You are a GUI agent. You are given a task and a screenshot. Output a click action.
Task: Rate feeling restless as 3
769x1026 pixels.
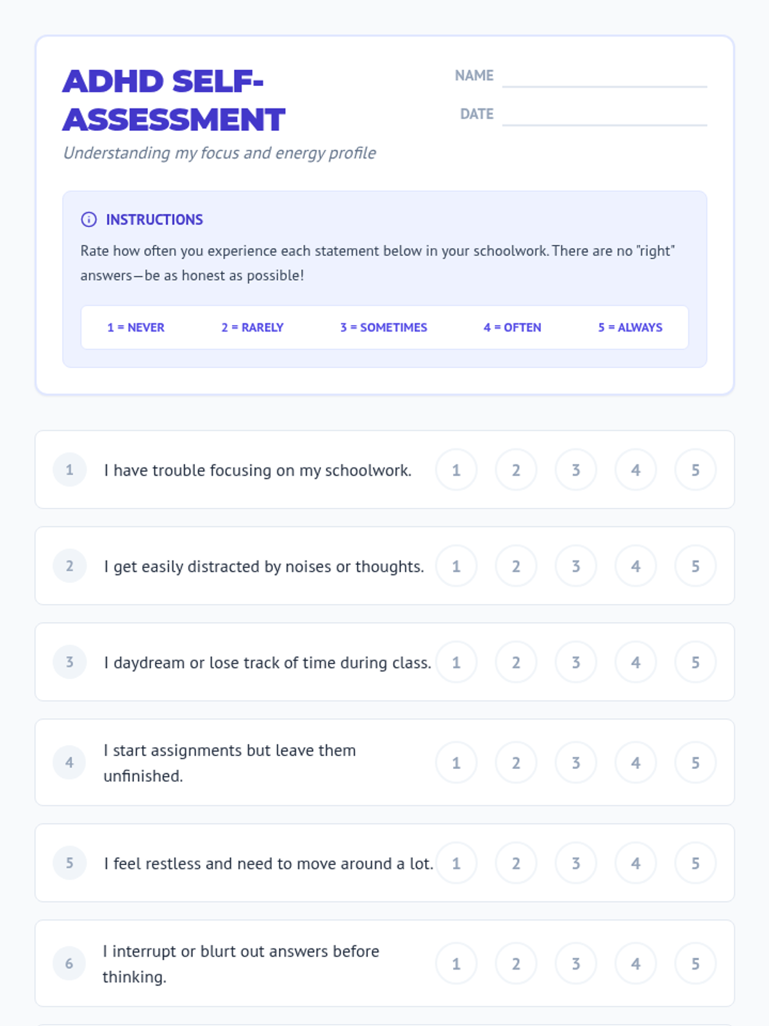576,863
